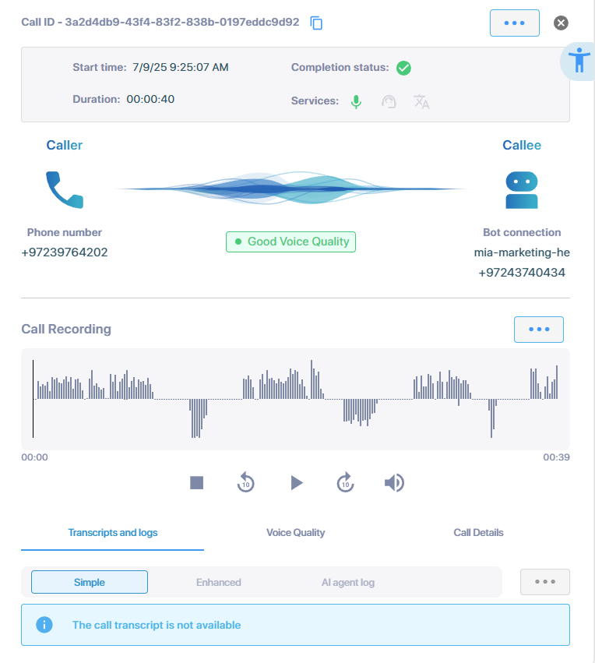Play the call recording
Viewport: 595px width, 663px height.
tap(296, 482)
